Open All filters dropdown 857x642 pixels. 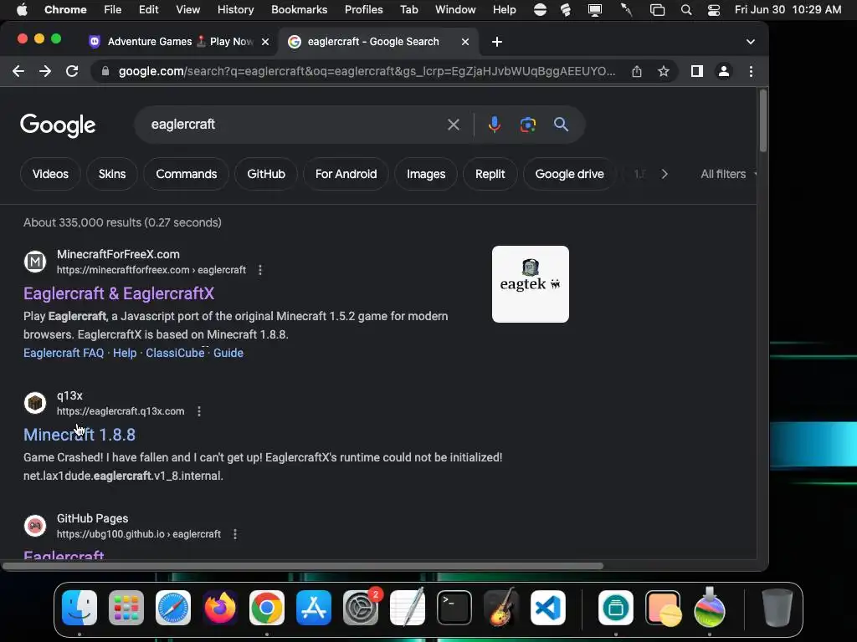pos(729,174)
